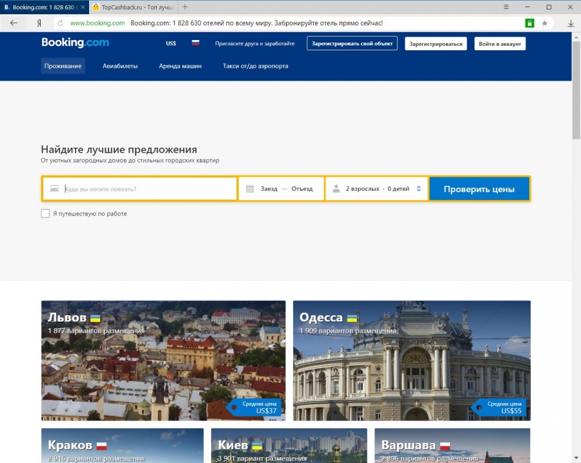Bookmark the page with the star icon
The width and height of the screenshot is (581, 463).
[545, 23]
